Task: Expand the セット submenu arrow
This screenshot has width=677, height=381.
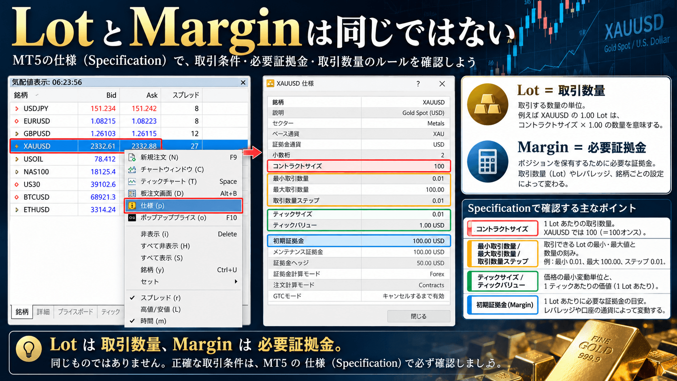Action: pyautogui.click(x=236, y=281)
